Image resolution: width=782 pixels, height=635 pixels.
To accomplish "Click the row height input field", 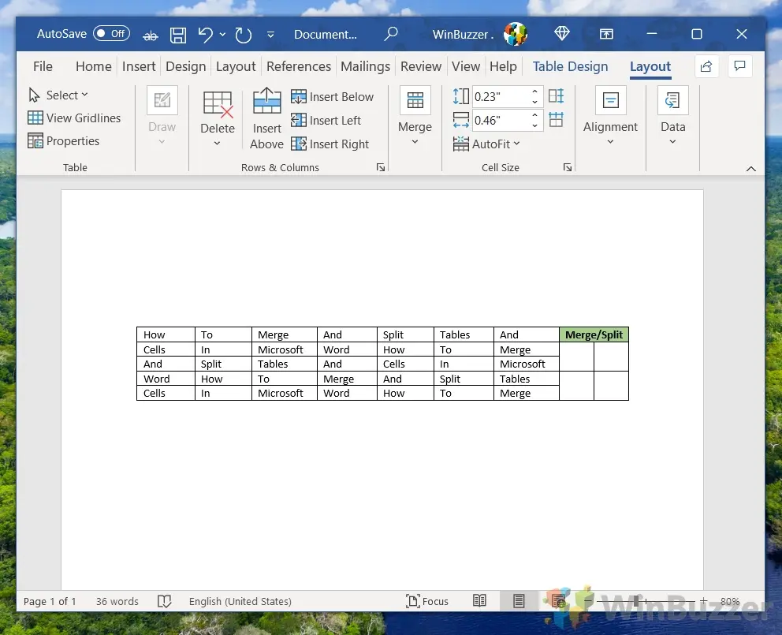I will (500, 97).
